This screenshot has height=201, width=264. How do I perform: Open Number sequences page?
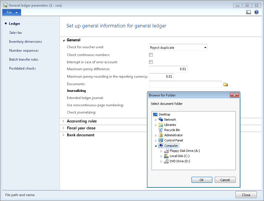[x=24, y=51]
